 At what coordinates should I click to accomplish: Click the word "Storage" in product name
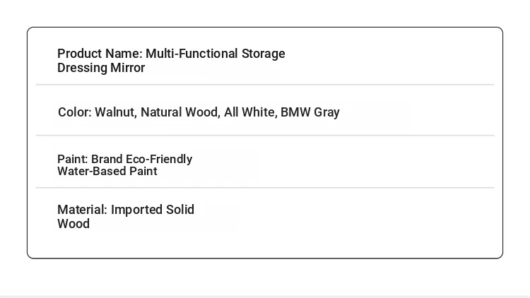(x=264, y=54)
